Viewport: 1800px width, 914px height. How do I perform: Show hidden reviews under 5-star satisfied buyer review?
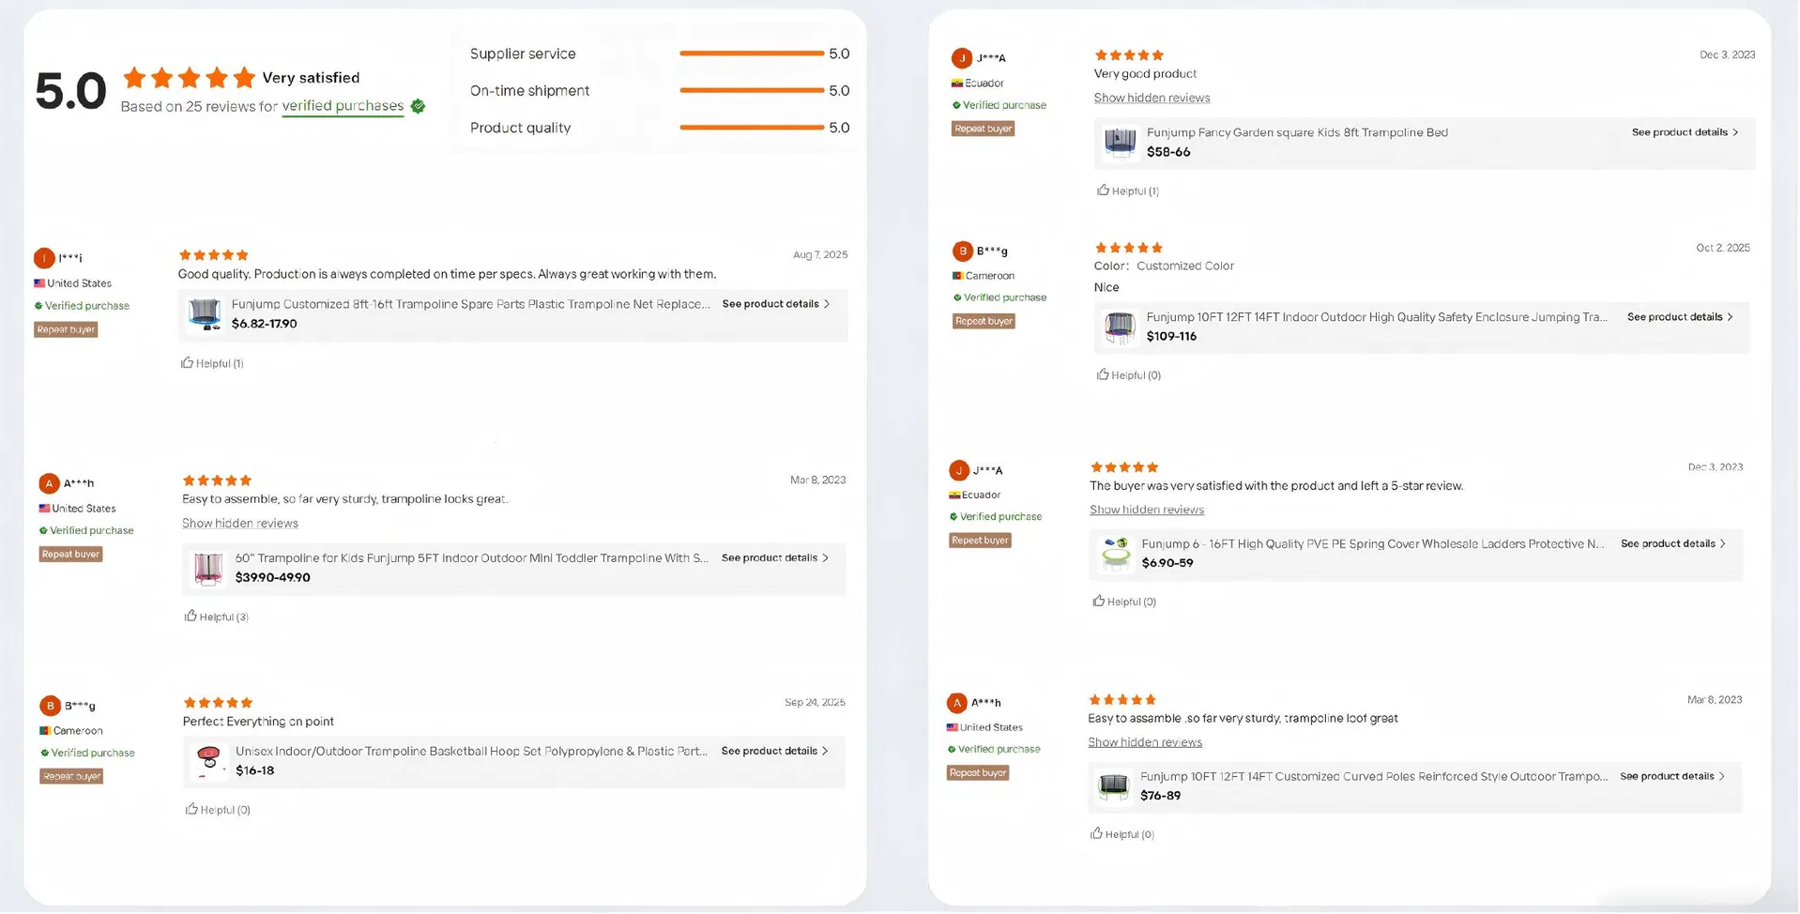tap(1146, 510)
